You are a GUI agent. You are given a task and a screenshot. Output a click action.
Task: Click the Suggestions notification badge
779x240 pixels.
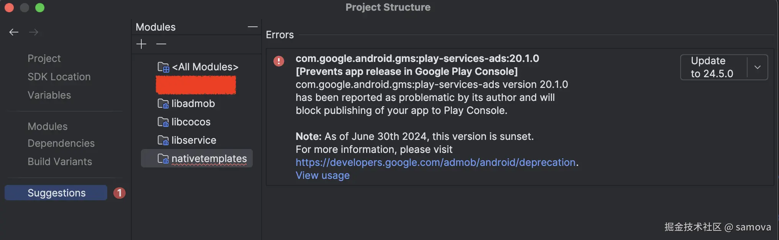(119, 193)
